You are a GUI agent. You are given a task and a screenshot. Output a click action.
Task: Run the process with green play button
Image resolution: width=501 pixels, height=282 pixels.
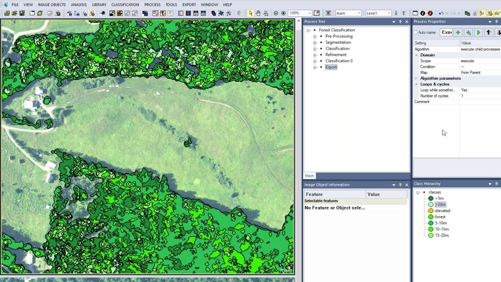(478, 33)
